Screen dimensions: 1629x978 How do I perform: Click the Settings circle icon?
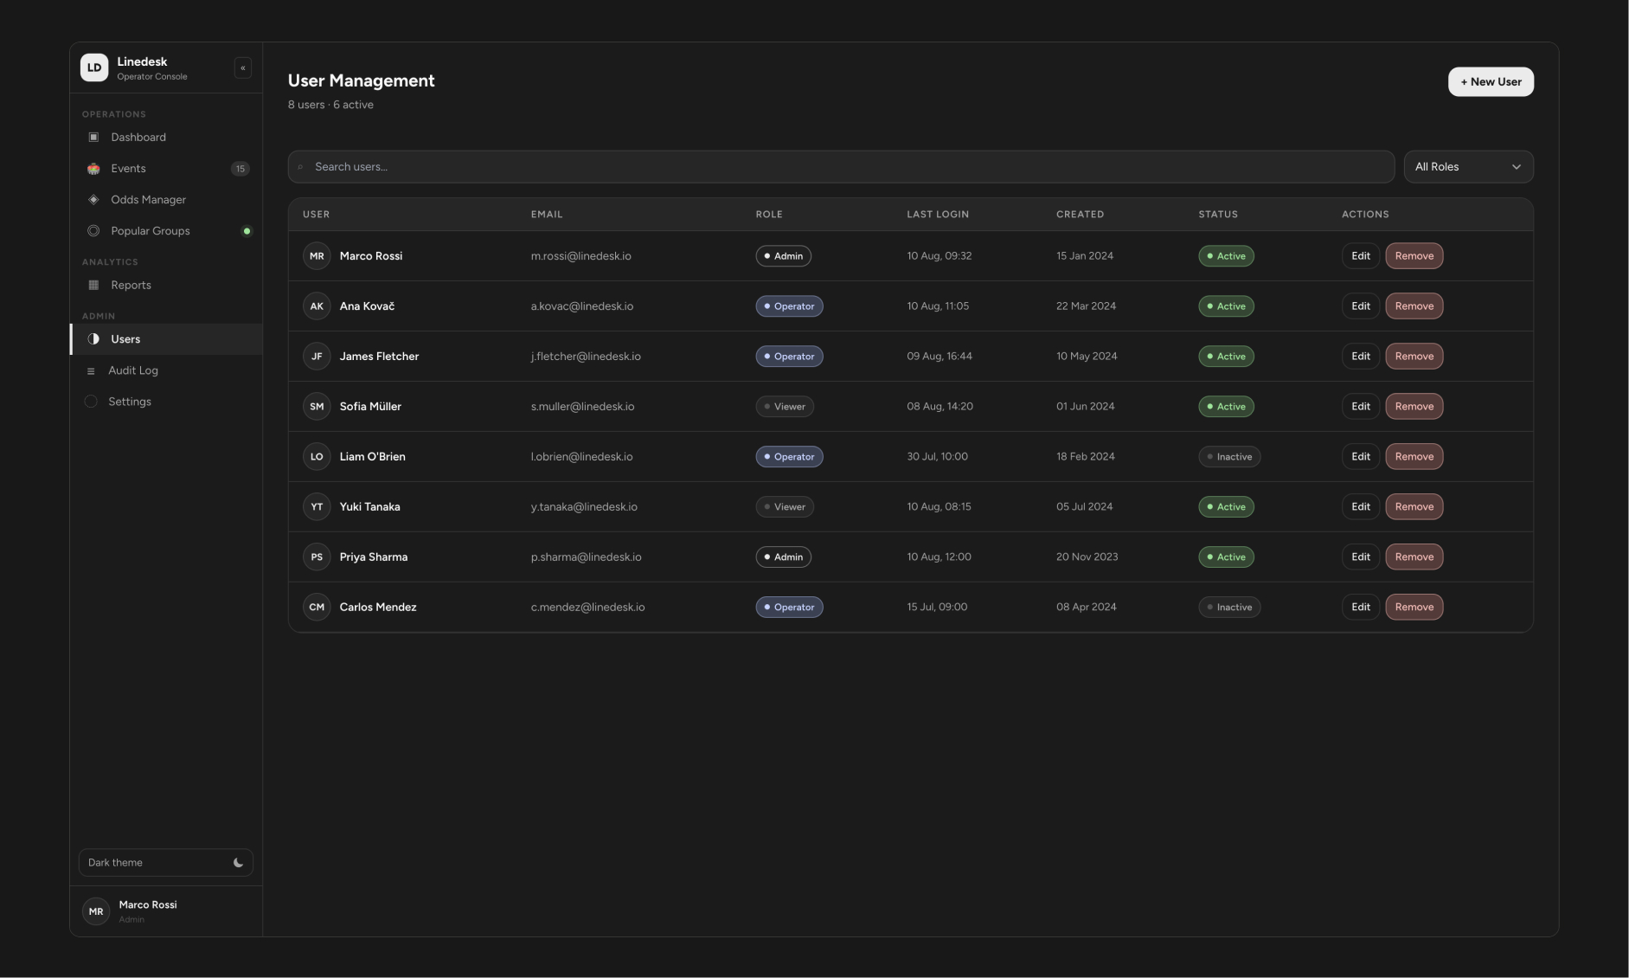pos(91,402)
